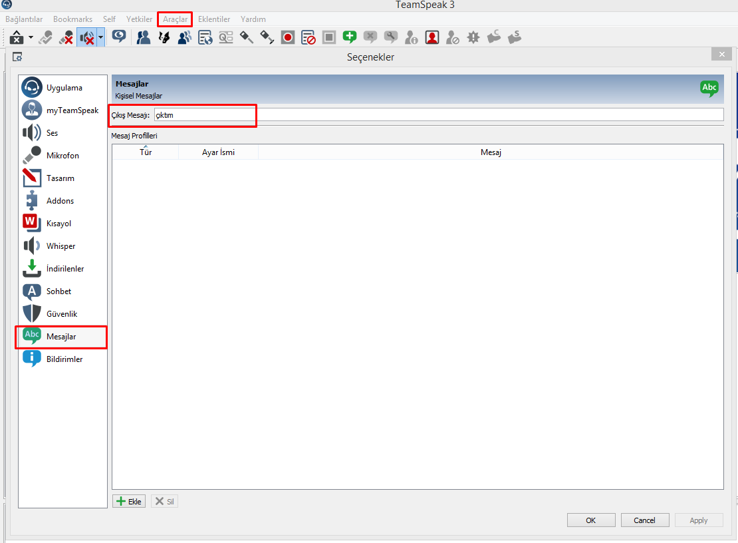
Task: Click puzzle piece icon marked C
Action: point(494,37)
